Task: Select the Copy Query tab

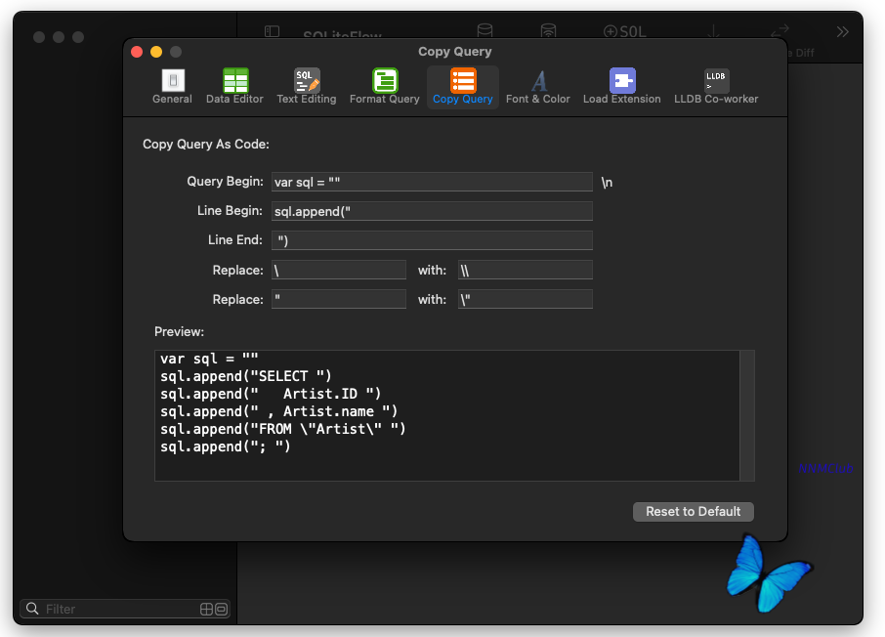Action: [x=463, y=86]
